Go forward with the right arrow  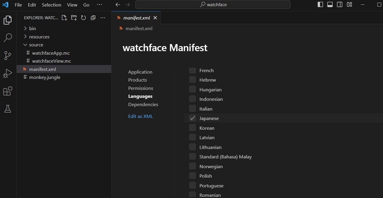(128, 5)
